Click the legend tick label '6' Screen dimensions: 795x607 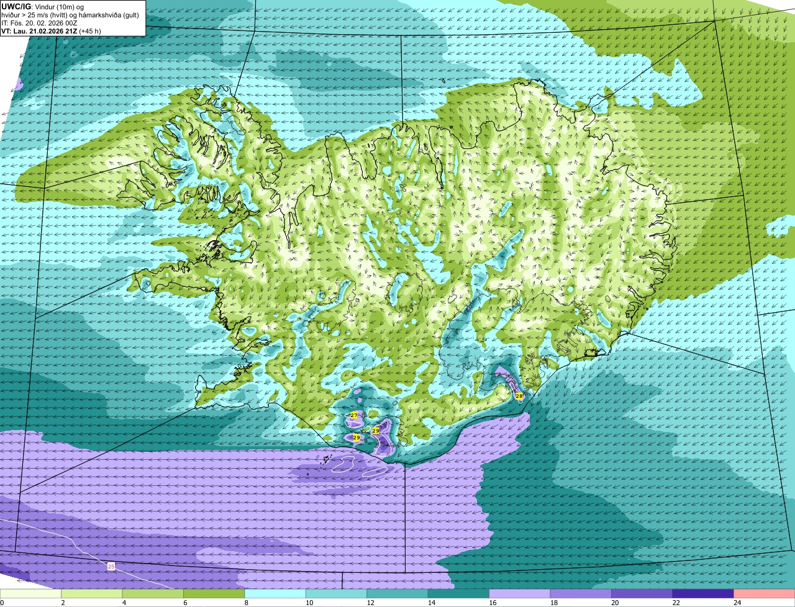tap(184, 602)
